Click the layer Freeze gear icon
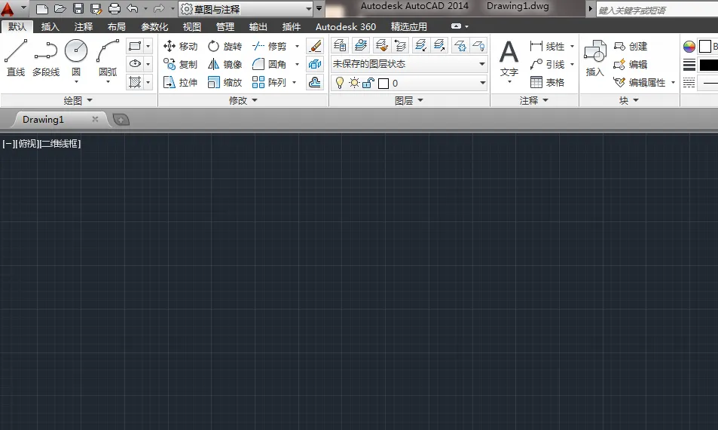The height and width of the screenshot is (430, 718). tap(460, 45)
